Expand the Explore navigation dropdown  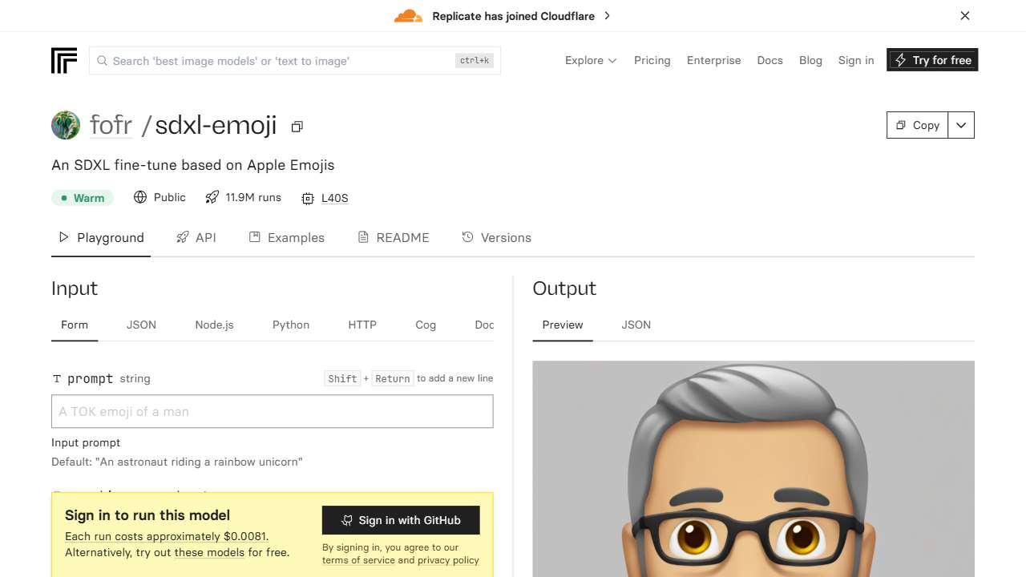coord(591,60)
